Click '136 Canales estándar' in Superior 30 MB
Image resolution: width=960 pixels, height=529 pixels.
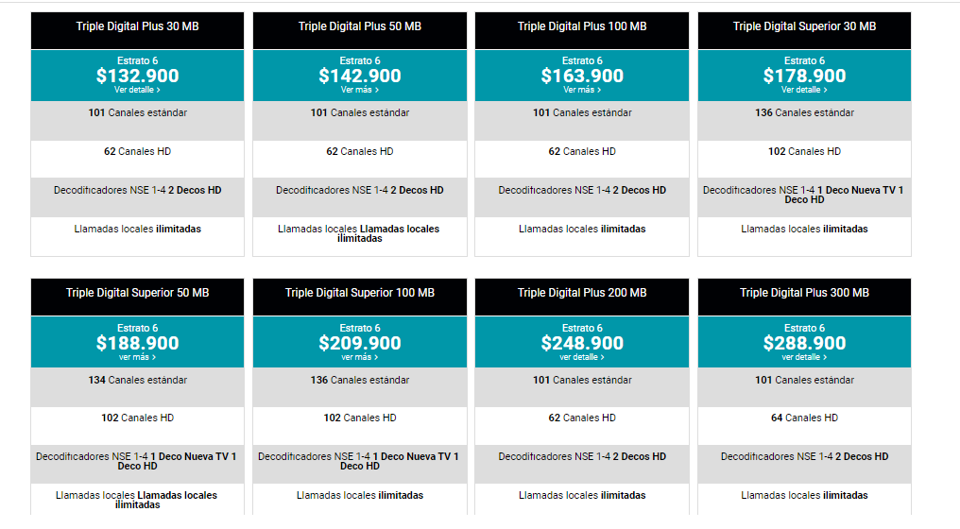click(x=804, y=112)
